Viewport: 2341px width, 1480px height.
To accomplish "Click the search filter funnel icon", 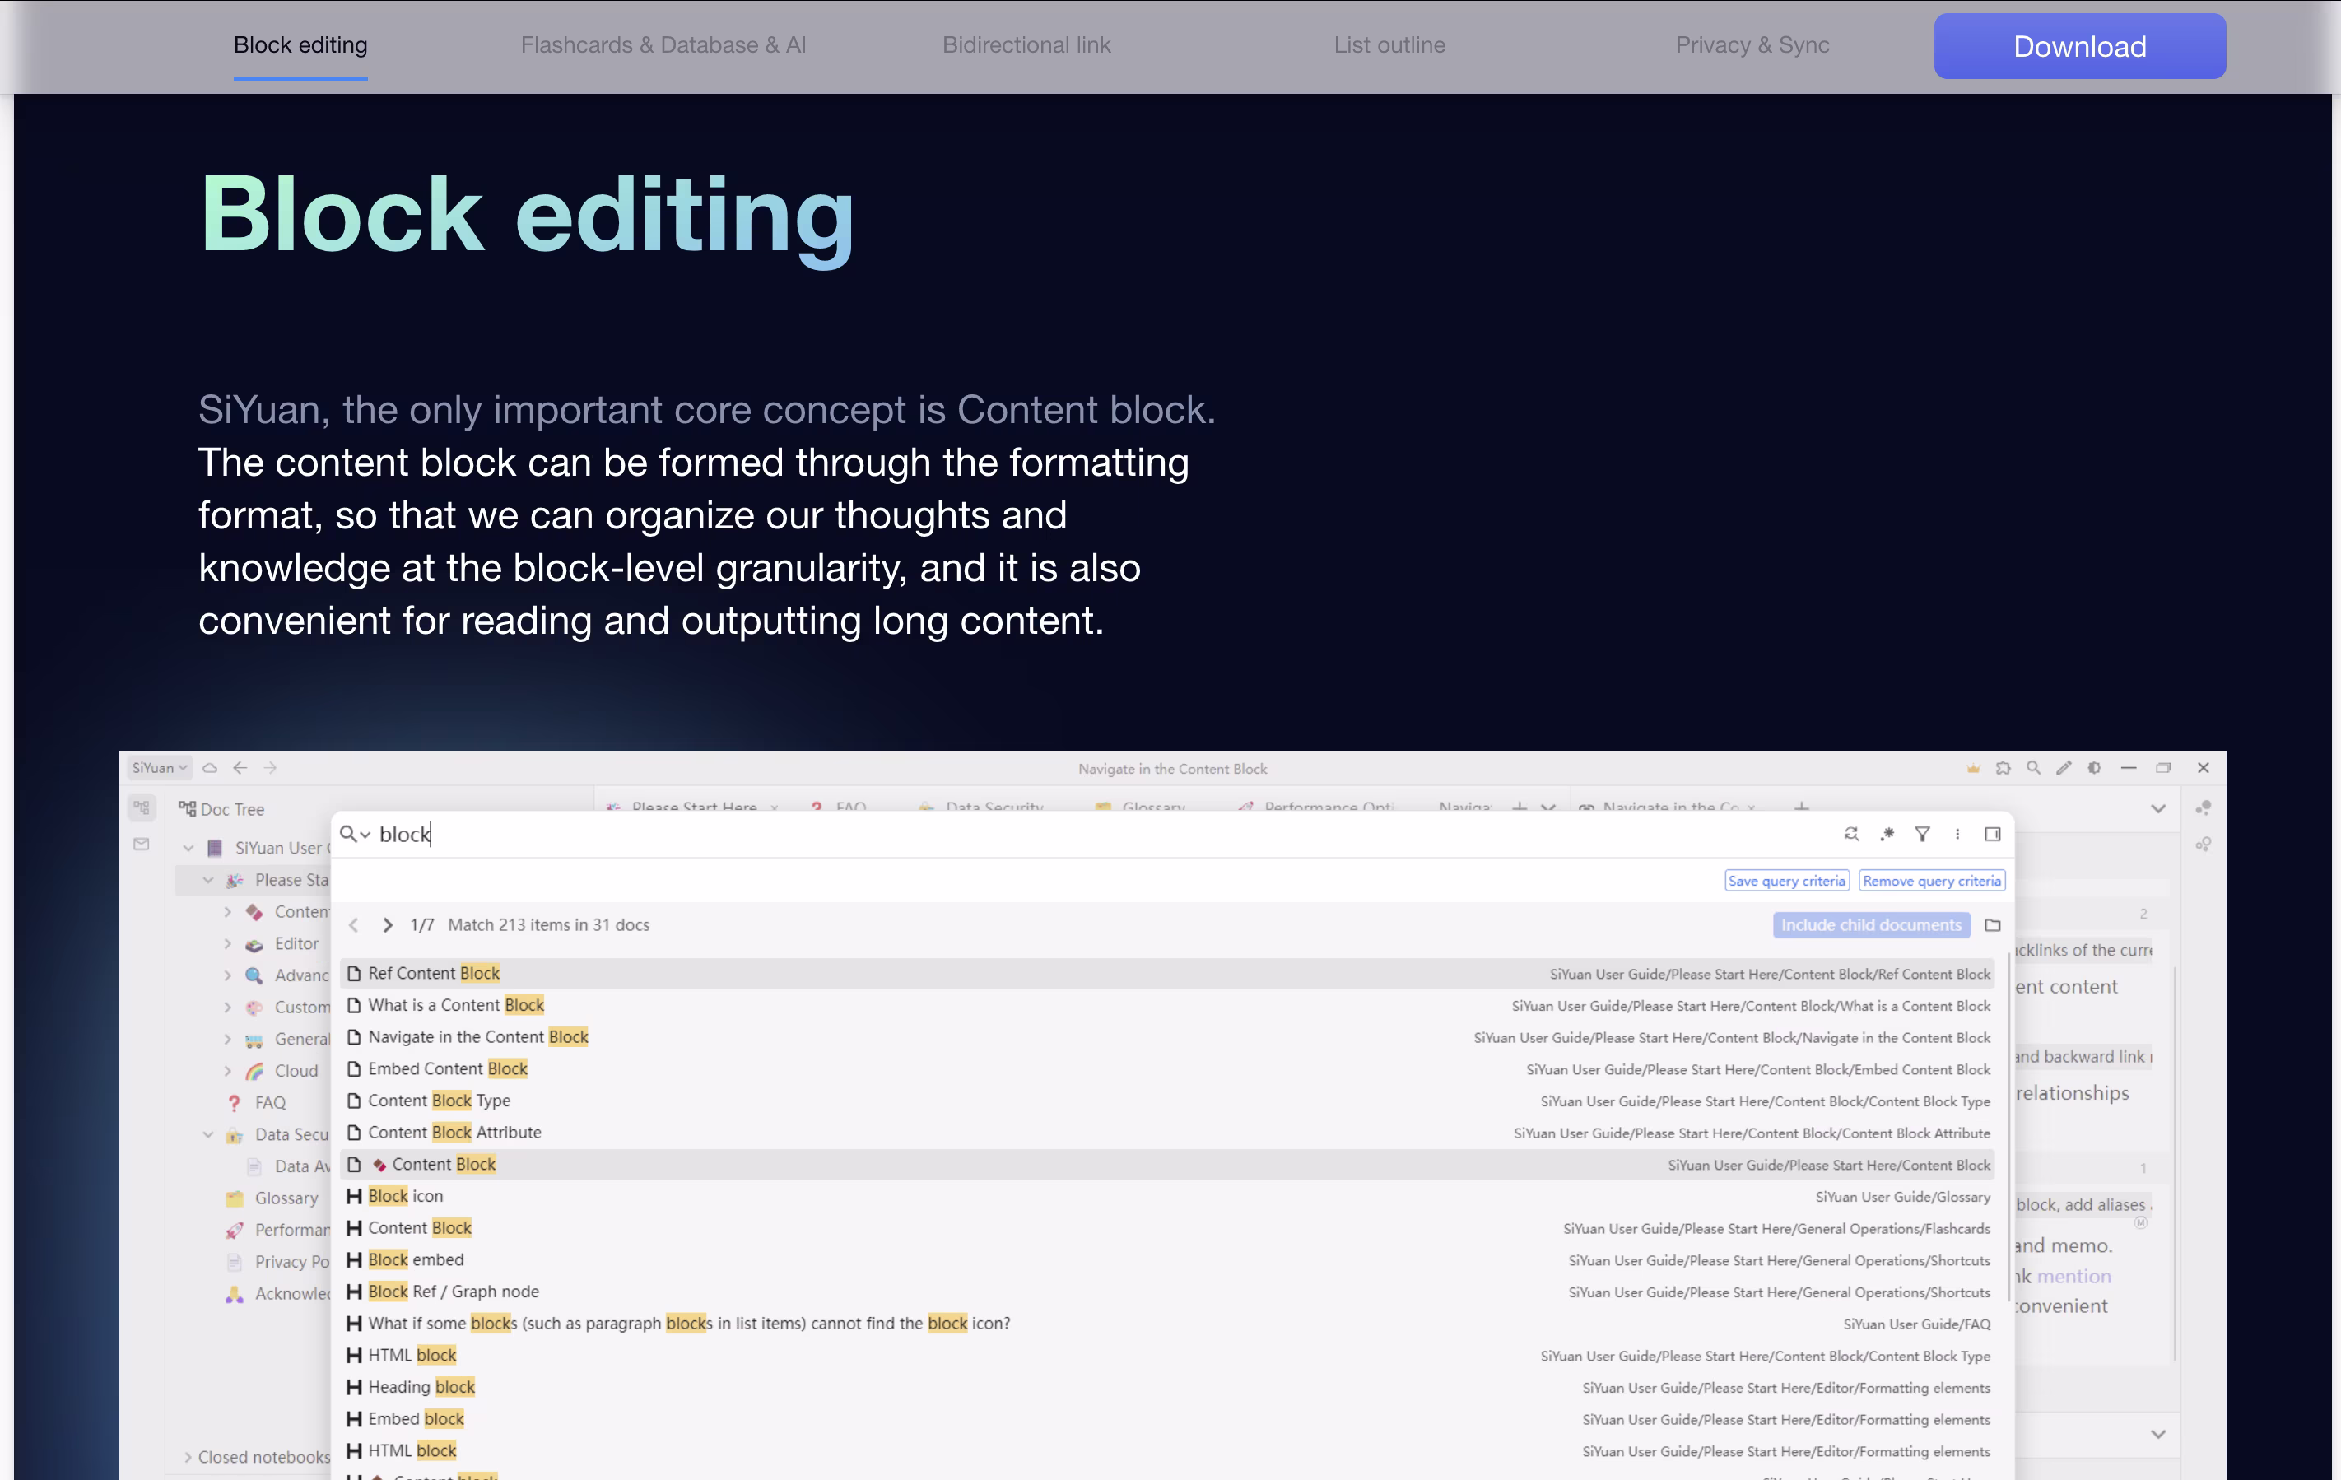I will [x=1922, y=833].
